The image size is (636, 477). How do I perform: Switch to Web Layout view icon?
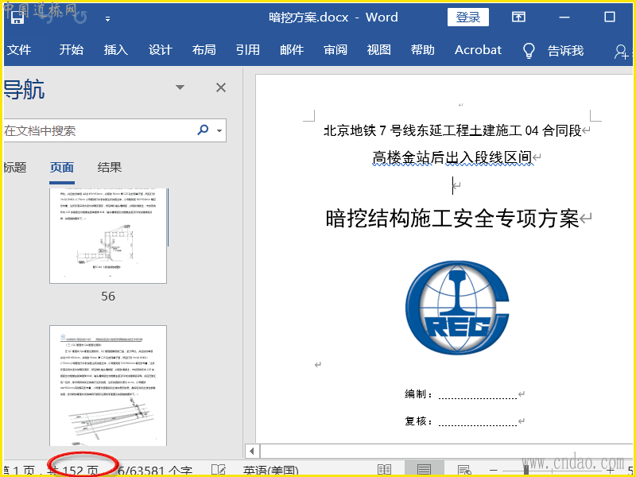coord(464,470)
